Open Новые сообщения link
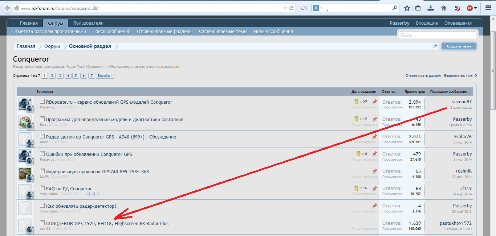496x236 pixels. (x=273, y=32)
